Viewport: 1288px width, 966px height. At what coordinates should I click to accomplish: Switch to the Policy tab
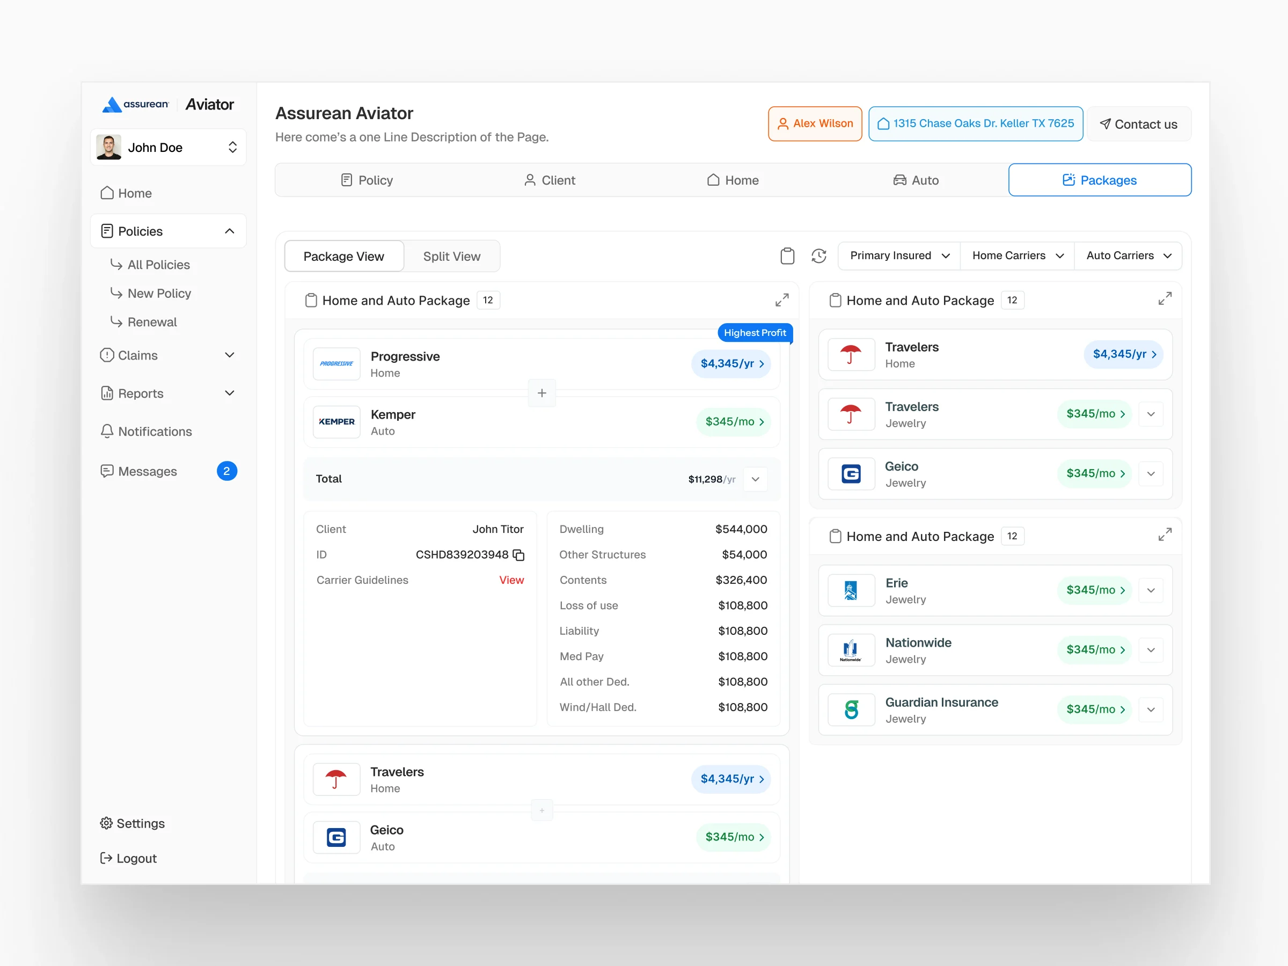pos(367,180)
